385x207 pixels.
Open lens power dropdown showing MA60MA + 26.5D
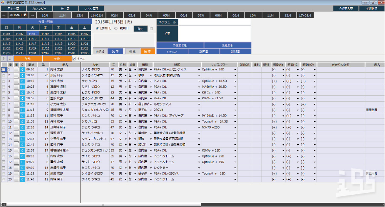[235, 87]
